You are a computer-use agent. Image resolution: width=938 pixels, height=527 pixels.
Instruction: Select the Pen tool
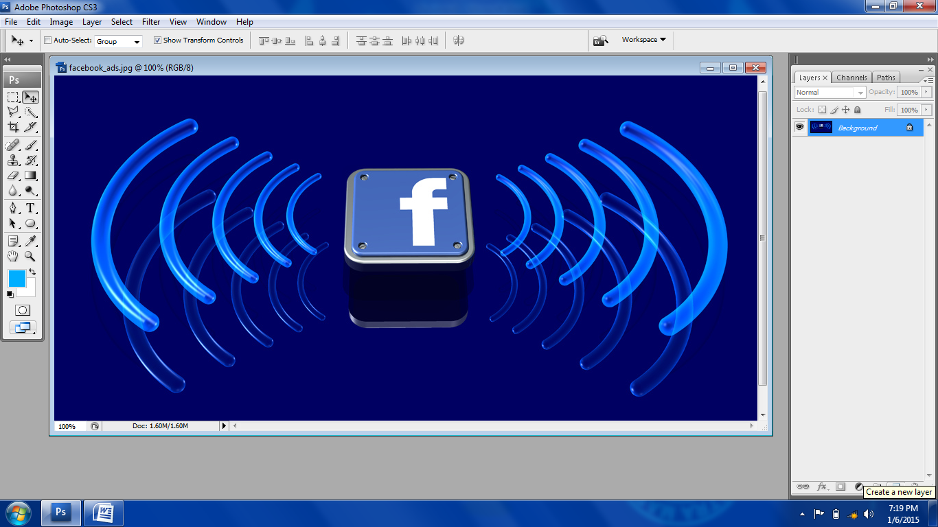tap(13, 209)
